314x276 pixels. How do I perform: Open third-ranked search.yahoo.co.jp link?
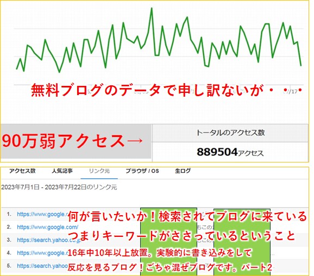coord(49,240)
